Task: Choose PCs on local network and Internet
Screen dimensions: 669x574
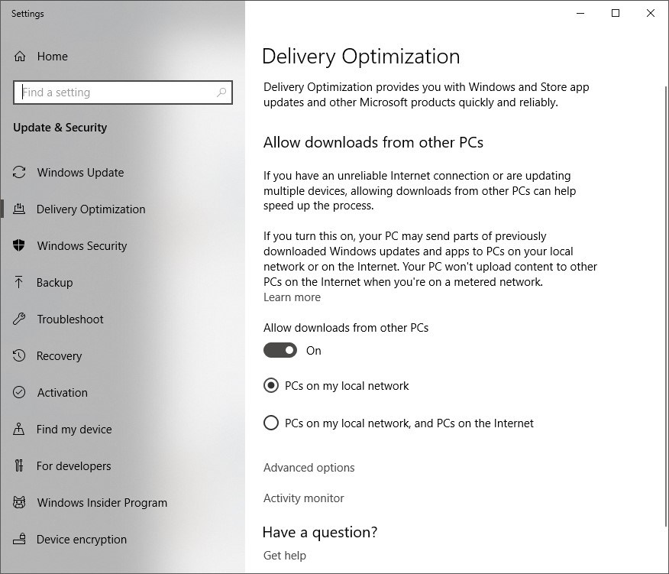Action: (x=271, y=423)
